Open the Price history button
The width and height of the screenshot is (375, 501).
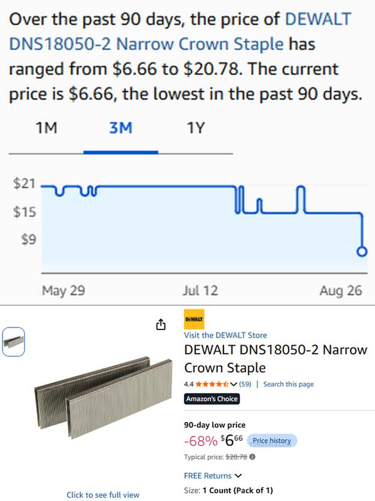[272, 441]
